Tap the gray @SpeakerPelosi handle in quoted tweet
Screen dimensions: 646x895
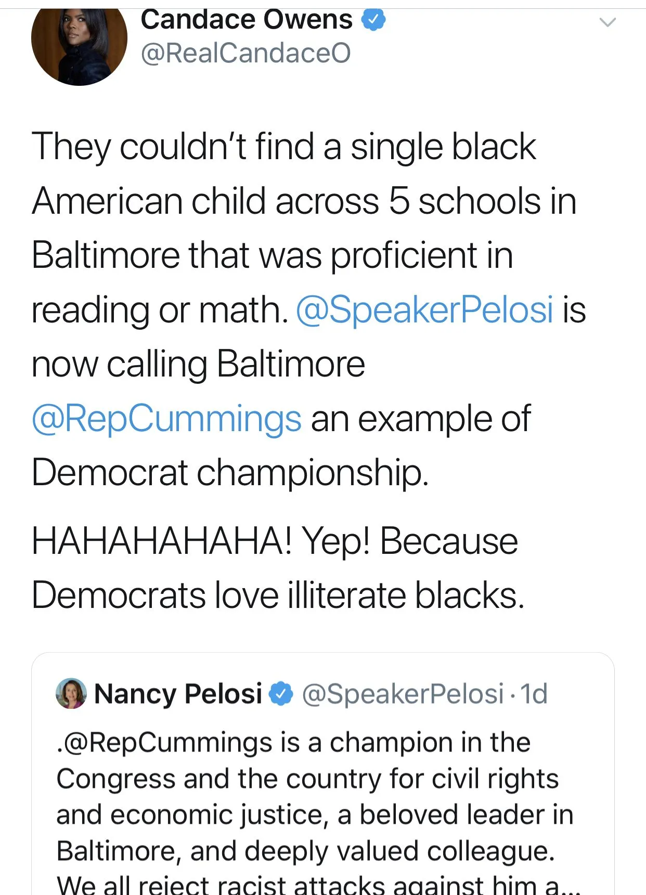(403, 694)
